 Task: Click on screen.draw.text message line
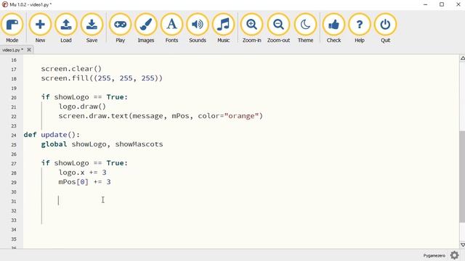[x=161, y=116]
